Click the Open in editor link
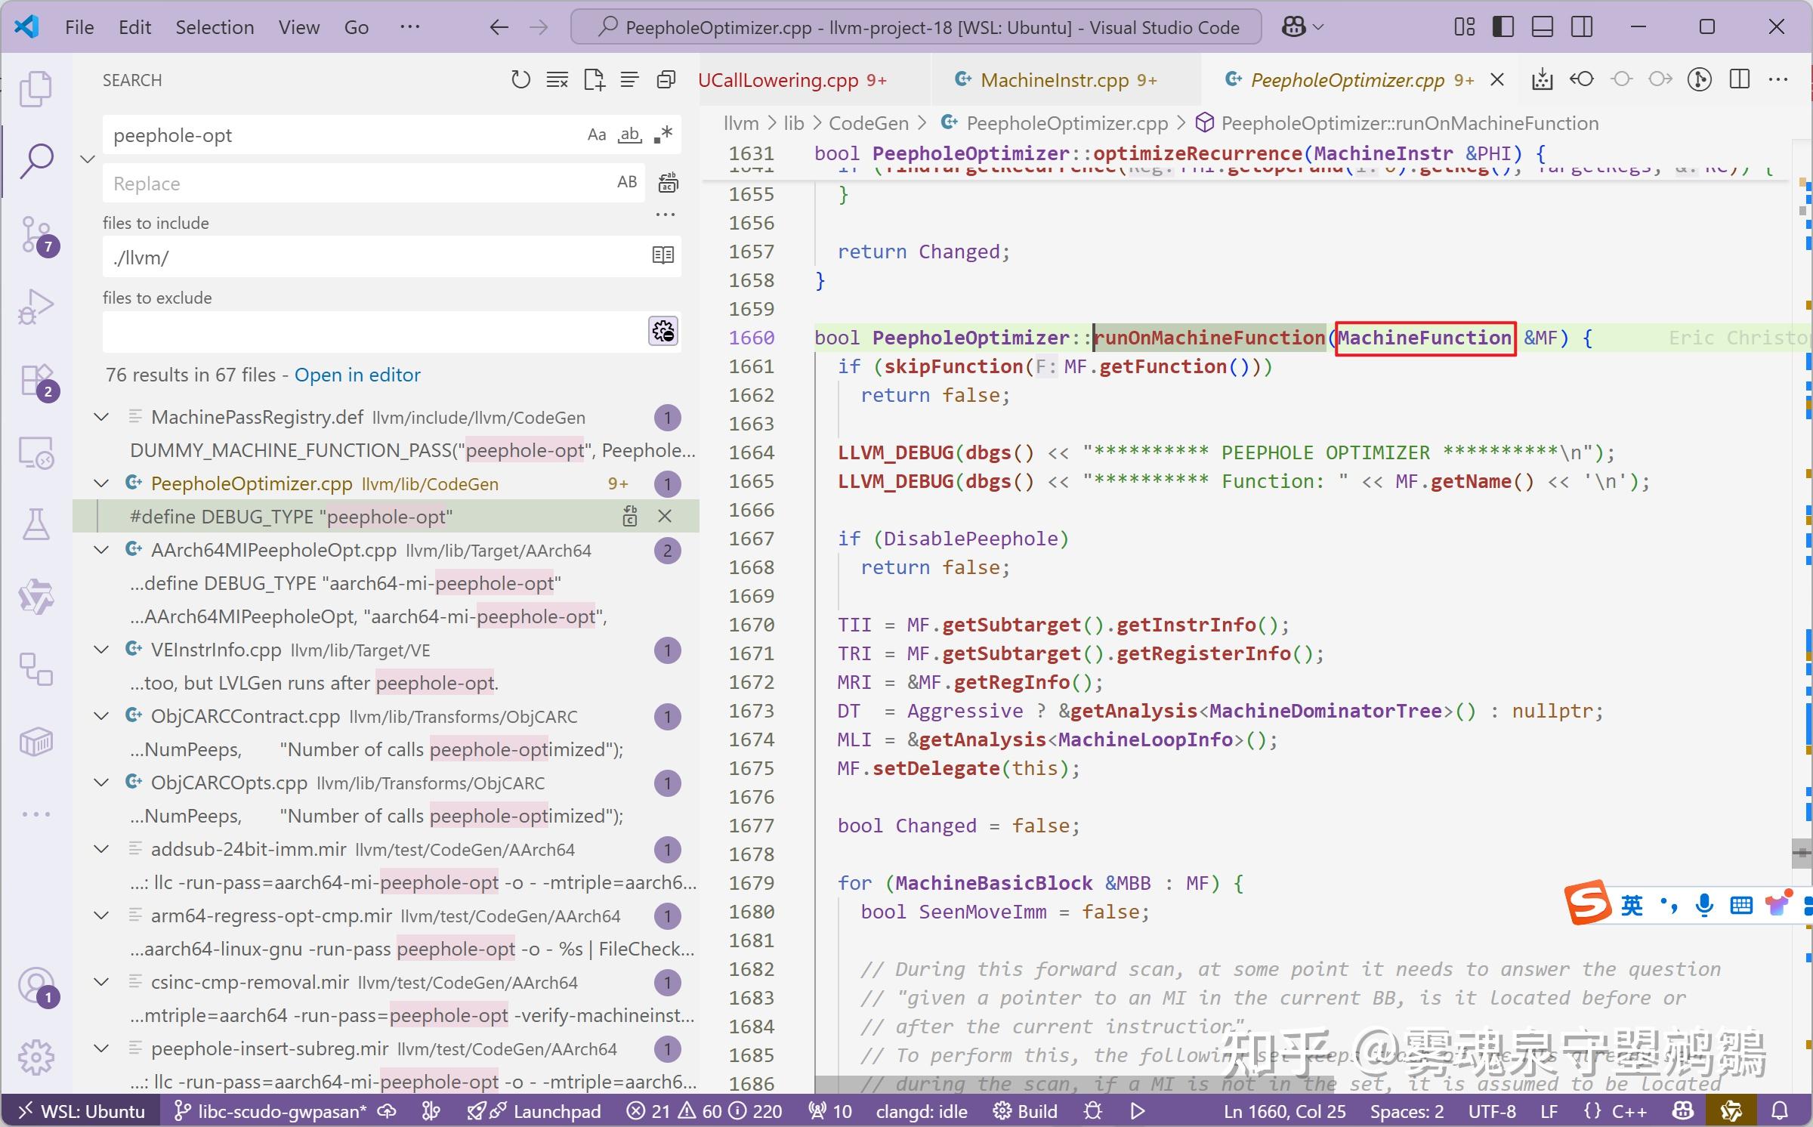The width and height of the screenshot is (1813, 1127). tap(357, 375)
